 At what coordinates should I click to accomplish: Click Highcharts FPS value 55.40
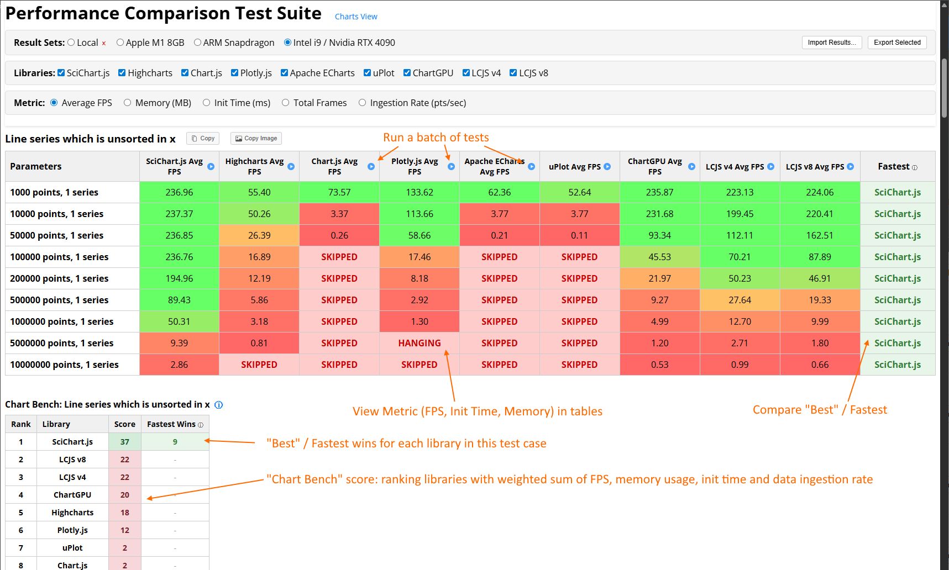click(259, 192)
